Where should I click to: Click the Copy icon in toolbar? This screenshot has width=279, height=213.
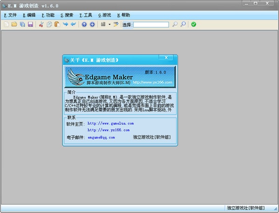[49, 24]
